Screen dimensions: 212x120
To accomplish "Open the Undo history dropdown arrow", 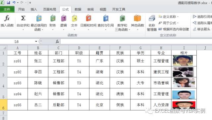I will (18, 3).
